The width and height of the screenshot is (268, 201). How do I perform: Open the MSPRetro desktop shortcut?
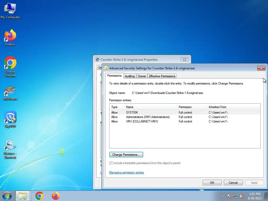click(x=10, y=93)
